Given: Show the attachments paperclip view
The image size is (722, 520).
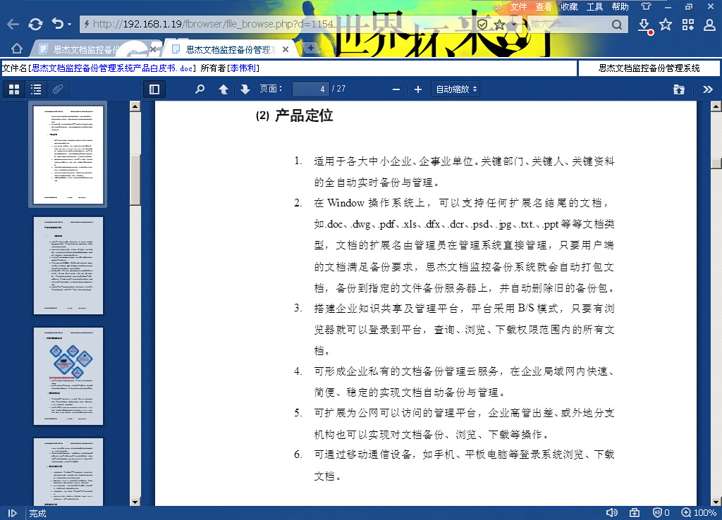Looking at the screenshot, I should pyautogui.click(x=58, y=89).
